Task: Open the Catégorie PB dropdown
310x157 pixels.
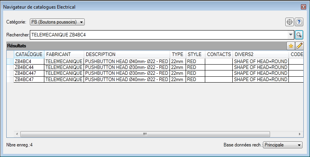Action: [57, 22]
